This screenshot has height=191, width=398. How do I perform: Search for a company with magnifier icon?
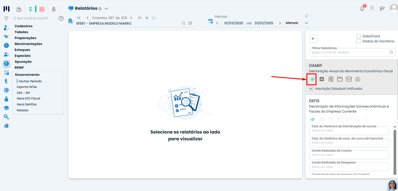(183, 23)
